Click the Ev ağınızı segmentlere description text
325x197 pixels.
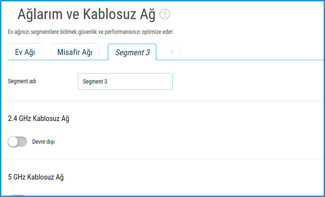click(90, 32)
